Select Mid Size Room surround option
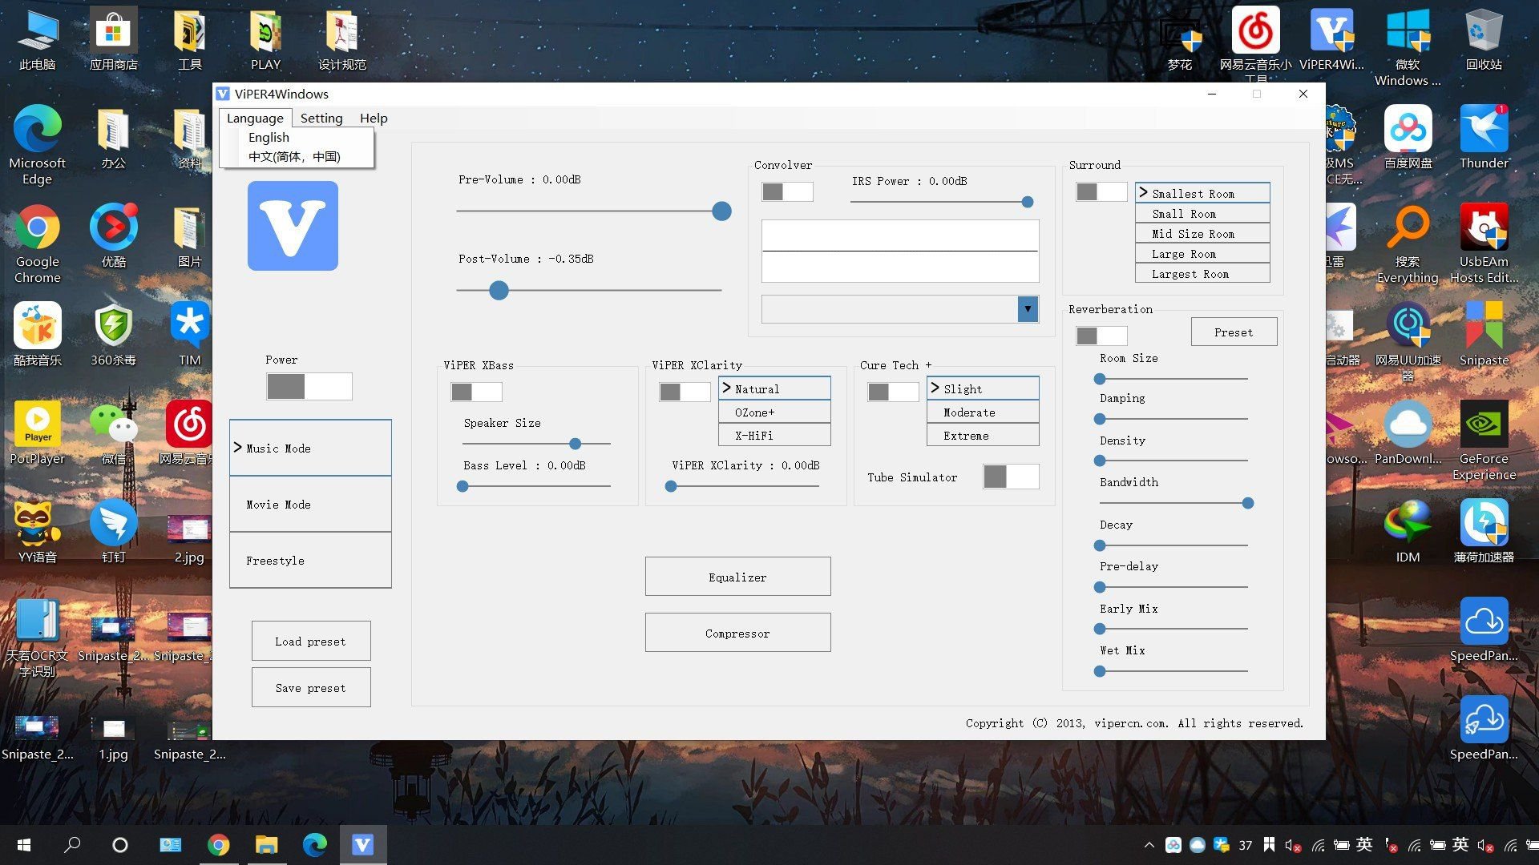Image resolution: width=1539 pixels, height=865 pixels. (1202, 233)
